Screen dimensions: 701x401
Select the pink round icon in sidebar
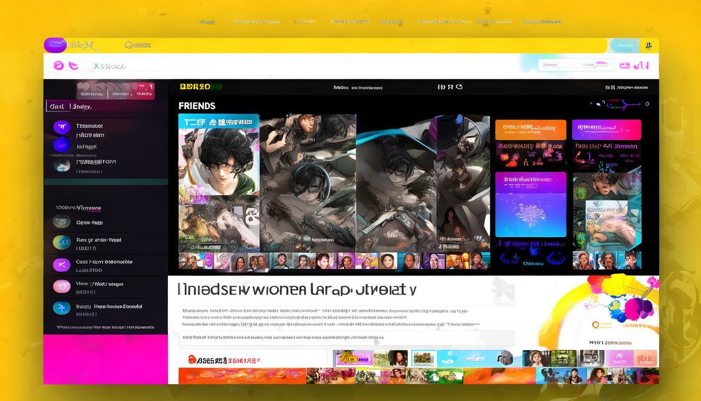coord(62,286)
